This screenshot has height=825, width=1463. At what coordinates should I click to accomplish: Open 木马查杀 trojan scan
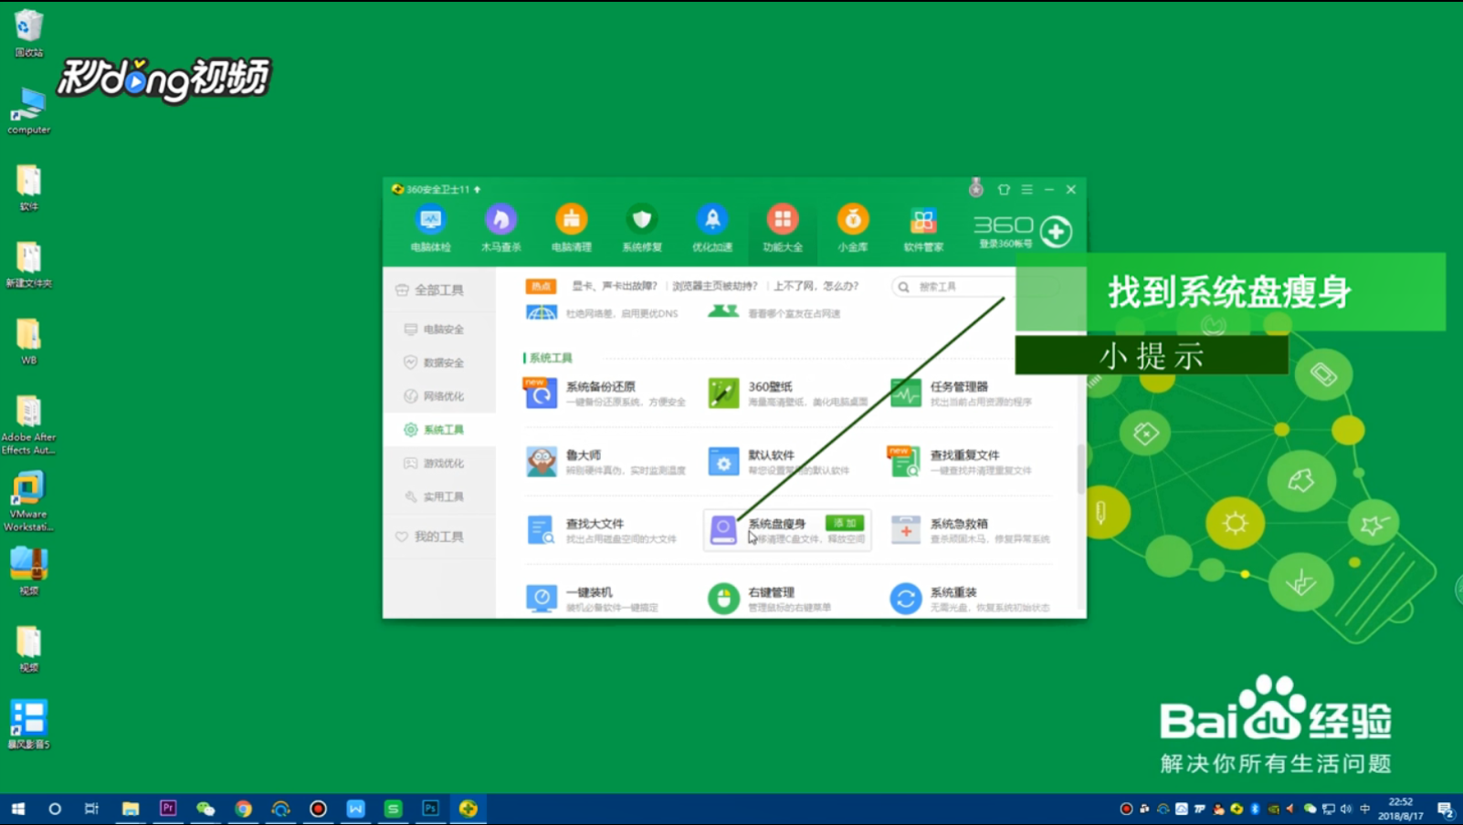click(500, 228)
